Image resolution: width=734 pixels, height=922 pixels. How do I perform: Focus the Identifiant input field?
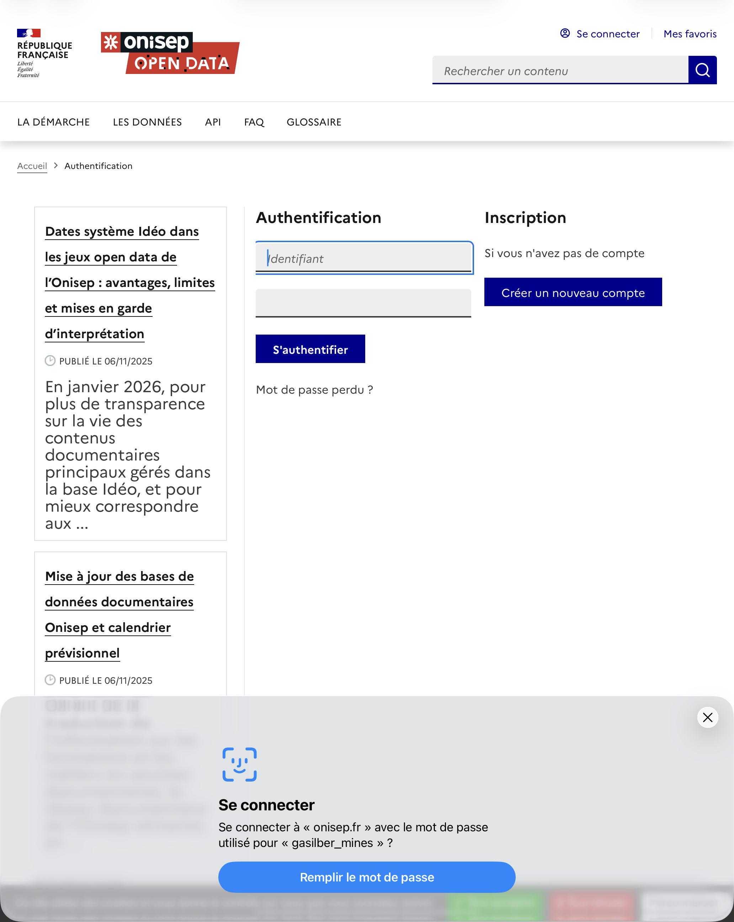pyautogui.click(x=363, y=258)
